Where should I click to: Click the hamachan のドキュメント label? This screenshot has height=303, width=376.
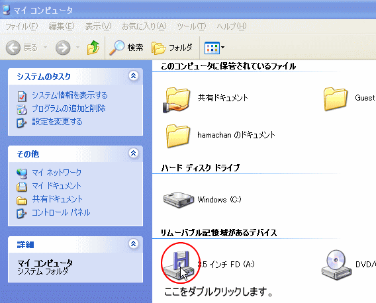(x=236, y=135)
